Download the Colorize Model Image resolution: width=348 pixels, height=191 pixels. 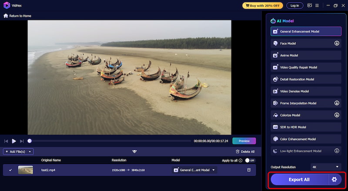tap(337, 115)
